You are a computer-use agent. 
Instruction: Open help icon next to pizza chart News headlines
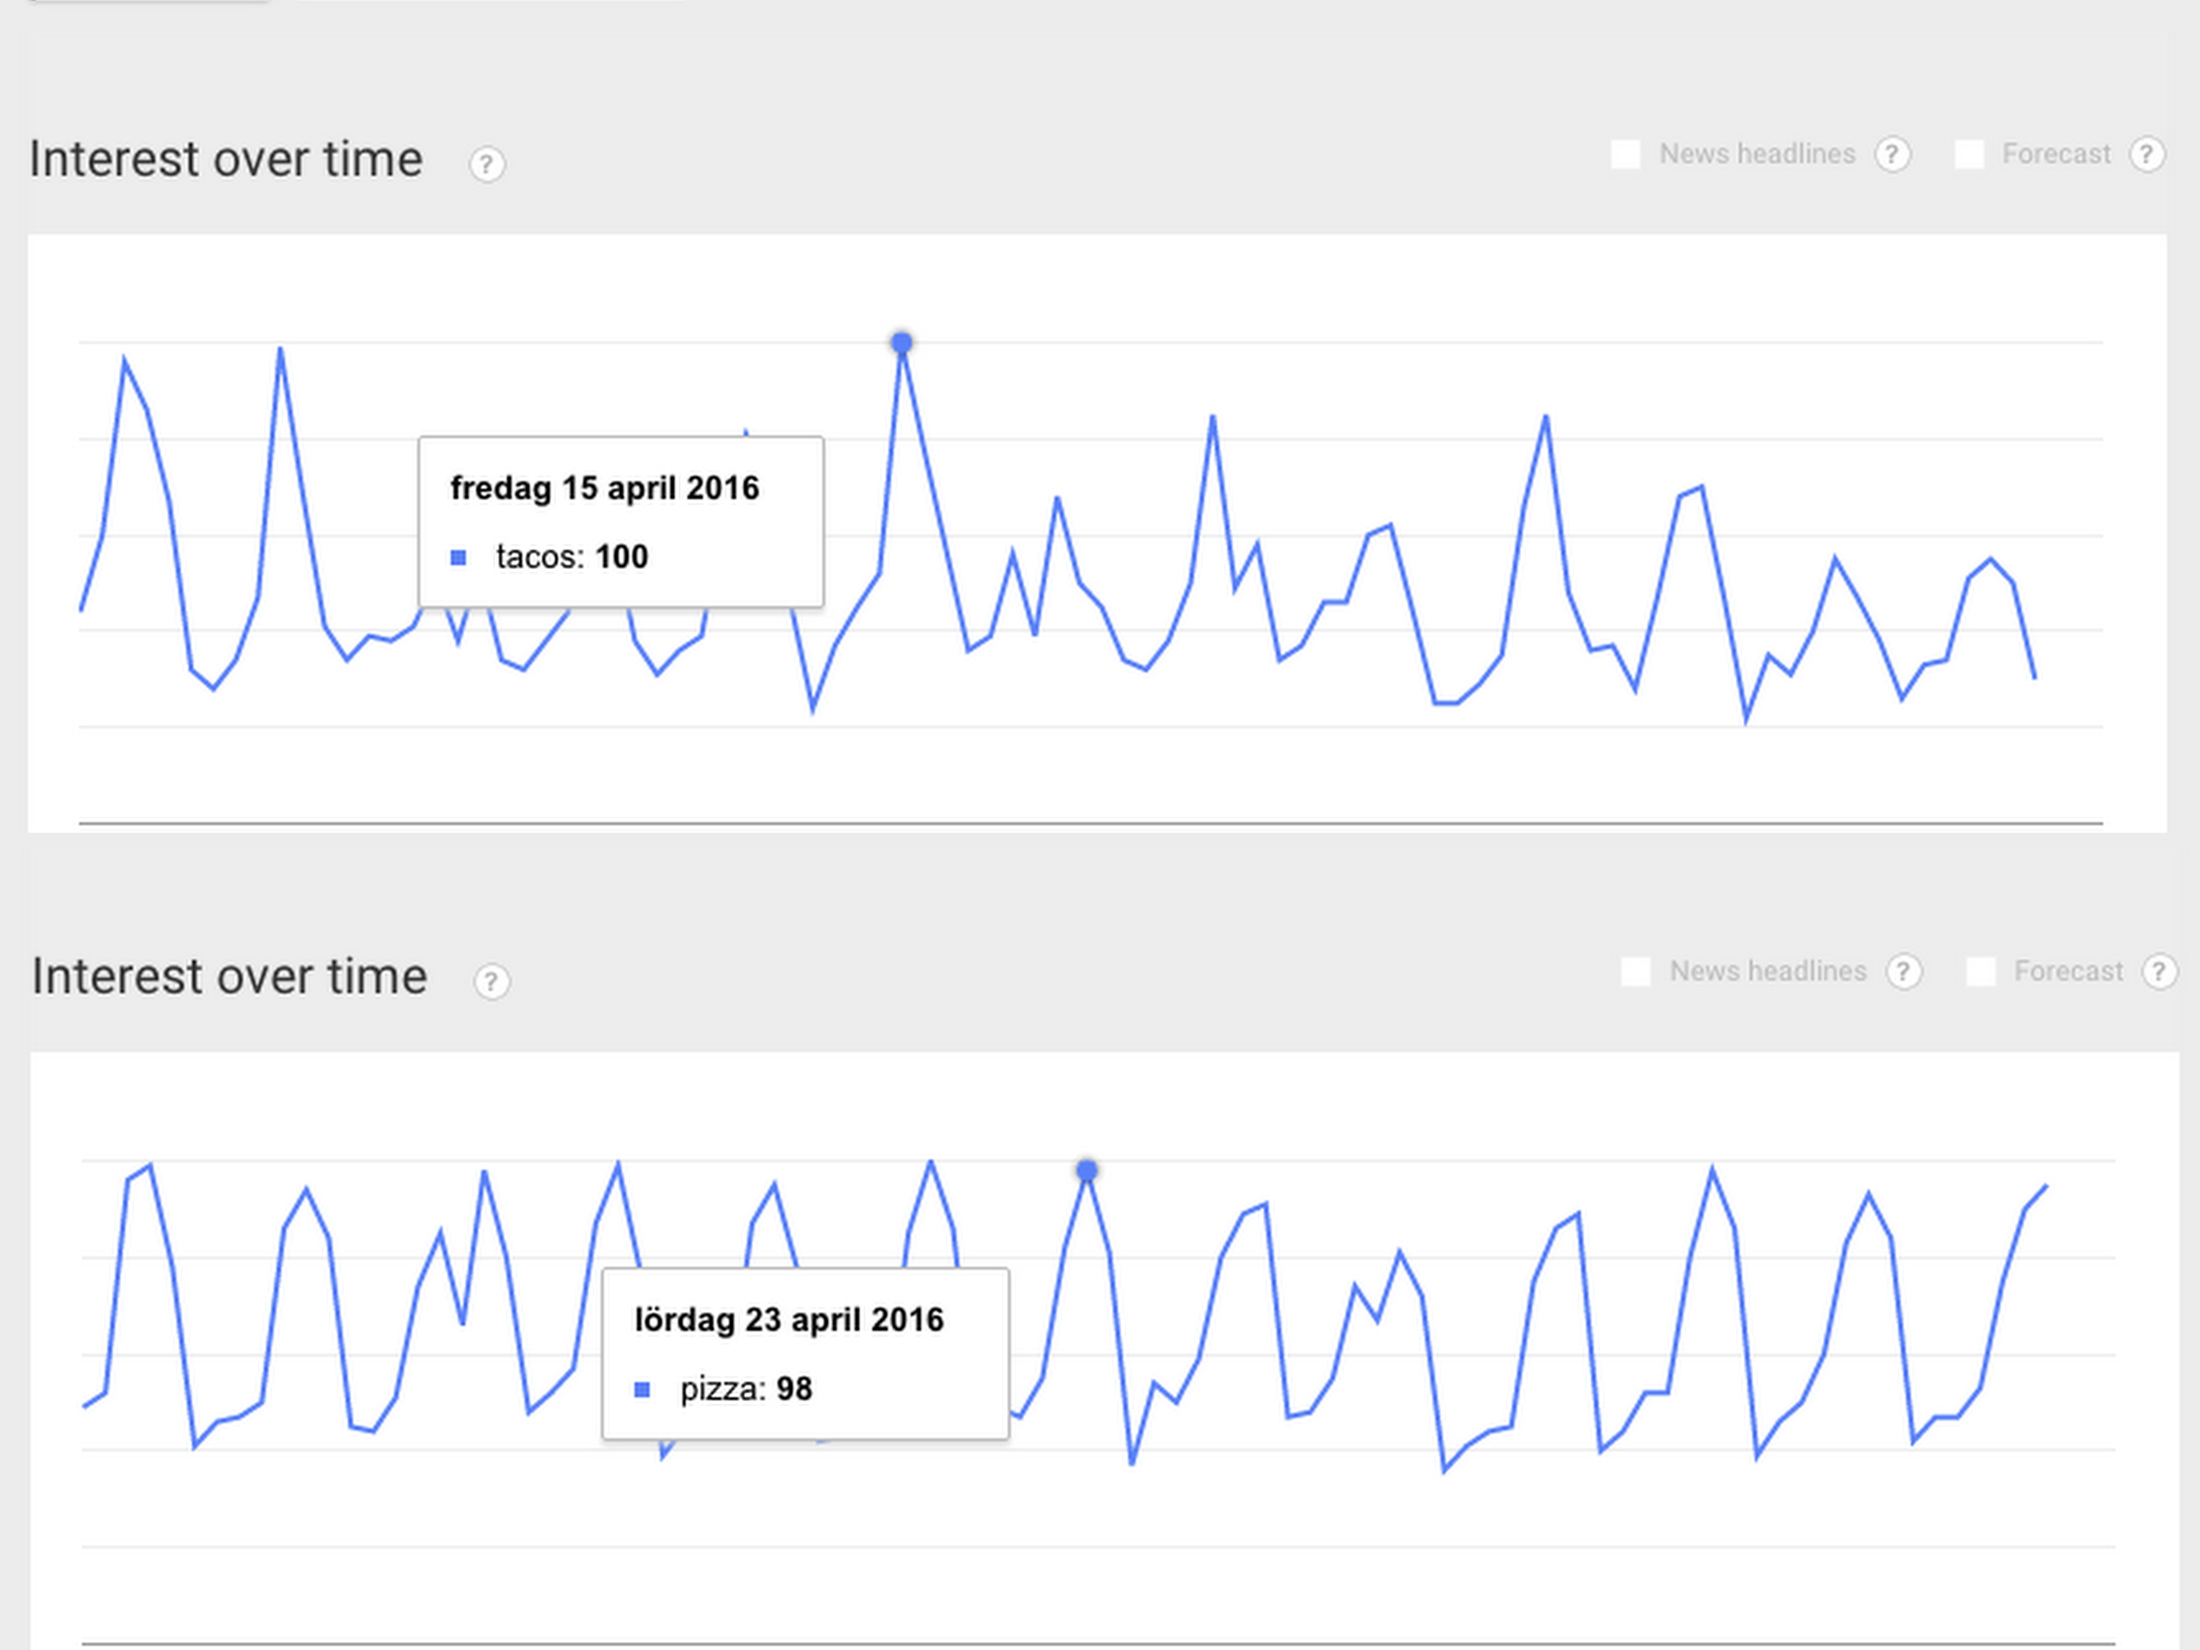(1904, 972)
